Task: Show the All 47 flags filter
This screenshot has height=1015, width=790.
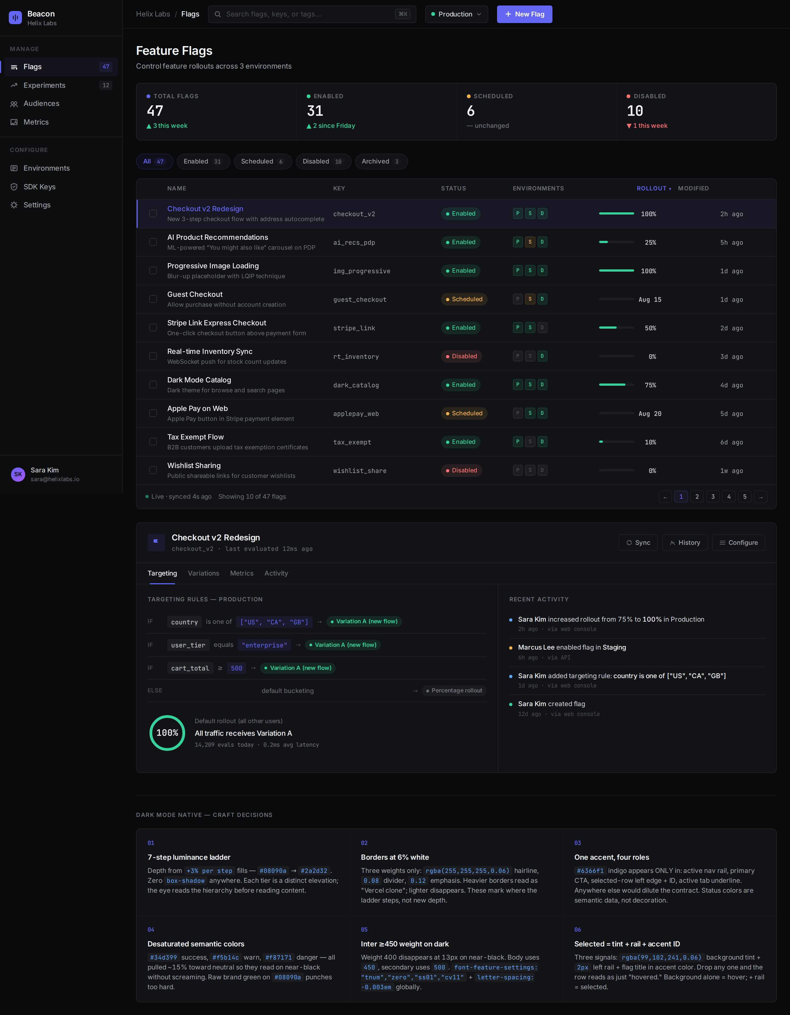Action: pyautogui.click(x=154, y=162)
